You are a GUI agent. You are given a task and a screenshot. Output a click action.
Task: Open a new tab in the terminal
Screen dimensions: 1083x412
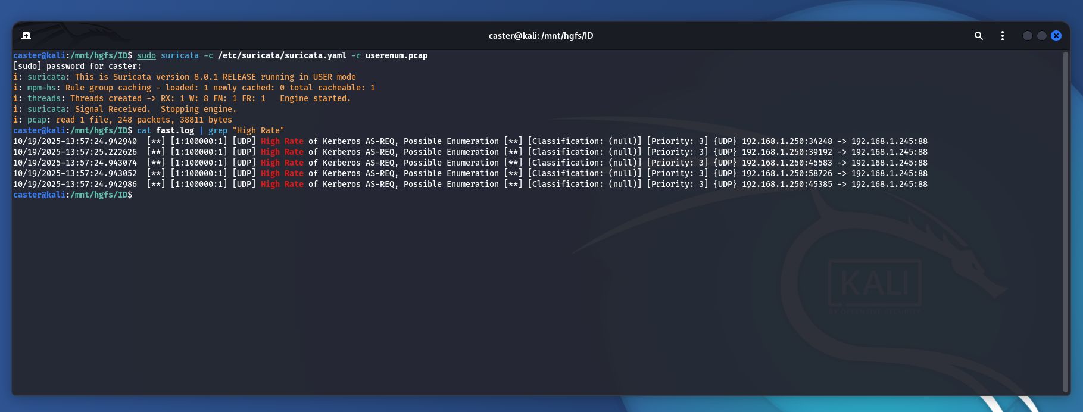(x=26, y=36)
